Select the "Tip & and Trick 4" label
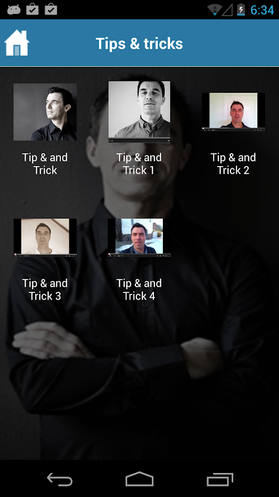The width and height of the screenshot is (279, 497). (x=139, y=290)
